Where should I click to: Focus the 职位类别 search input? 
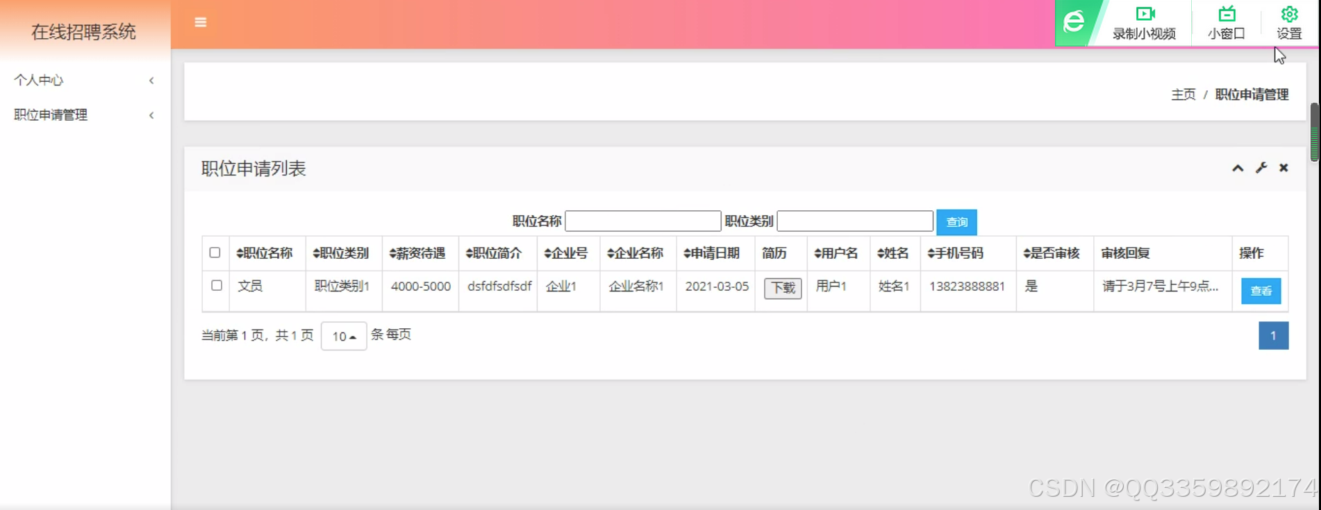click(855, 221)
